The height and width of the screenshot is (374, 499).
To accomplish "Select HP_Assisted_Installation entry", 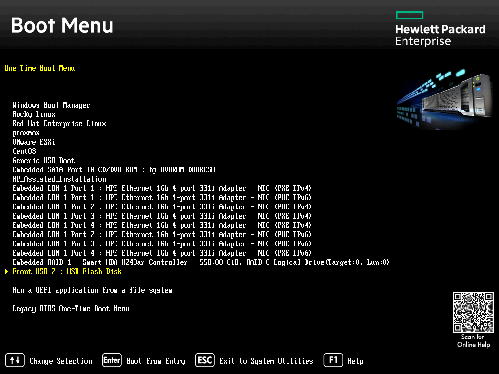I will pyautogui.click(x=59, y=179).
